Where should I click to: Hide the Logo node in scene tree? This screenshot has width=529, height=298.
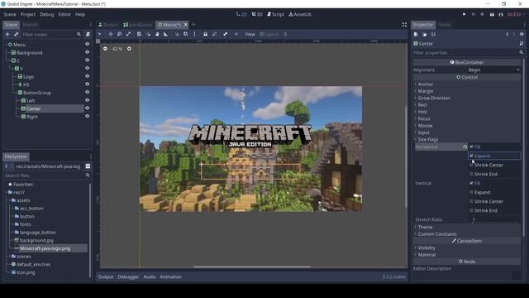[87, 76]
